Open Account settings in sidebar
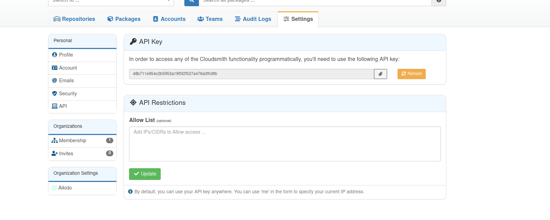 (82, 68)
